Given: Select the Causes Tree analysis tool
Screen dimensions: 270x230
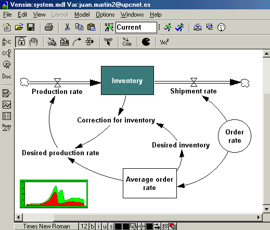Looking at the screenshot, I should 7,42.
